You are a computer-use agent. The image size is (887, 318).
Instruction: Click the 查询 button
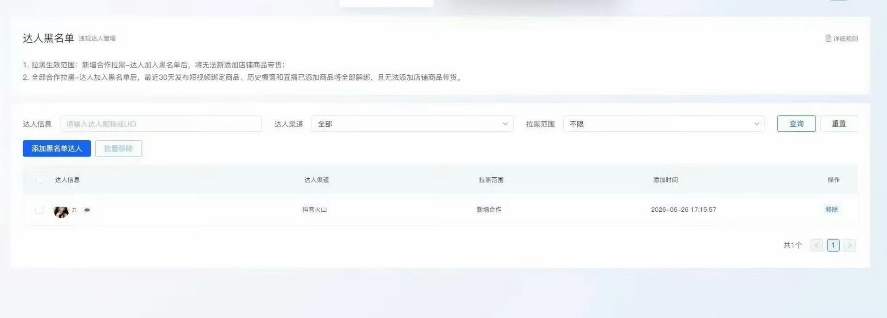pos(796,123)
